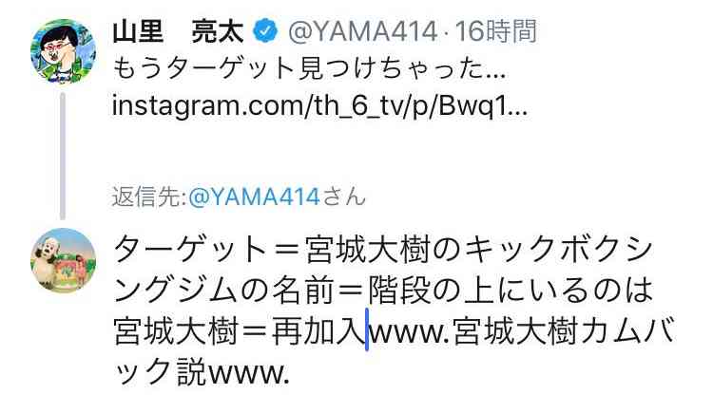Open 山里 亮太's profile avatar
Viewport: 713px width, 413px height.
coord(63,51)
